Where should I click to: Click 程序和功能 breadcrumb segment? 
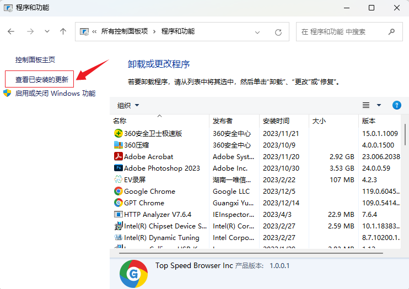pyautogui.click(x=178, y=31)
